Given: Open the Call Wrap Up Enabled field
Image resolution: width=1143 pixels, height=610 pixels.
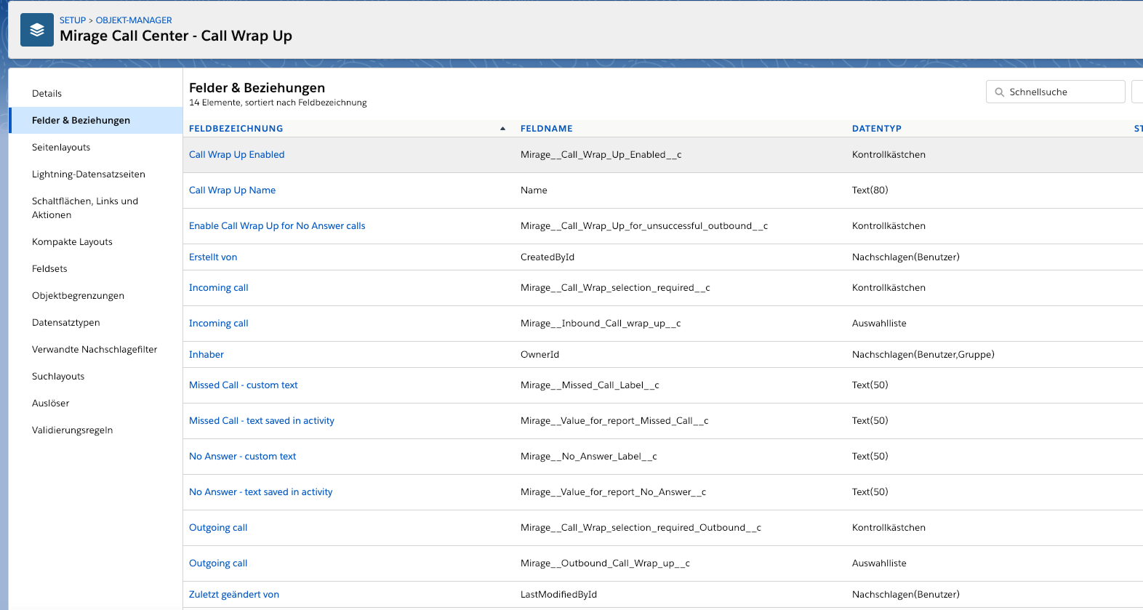Looking at the screenshot, I should pyautogui.click(x=236, y=155).
